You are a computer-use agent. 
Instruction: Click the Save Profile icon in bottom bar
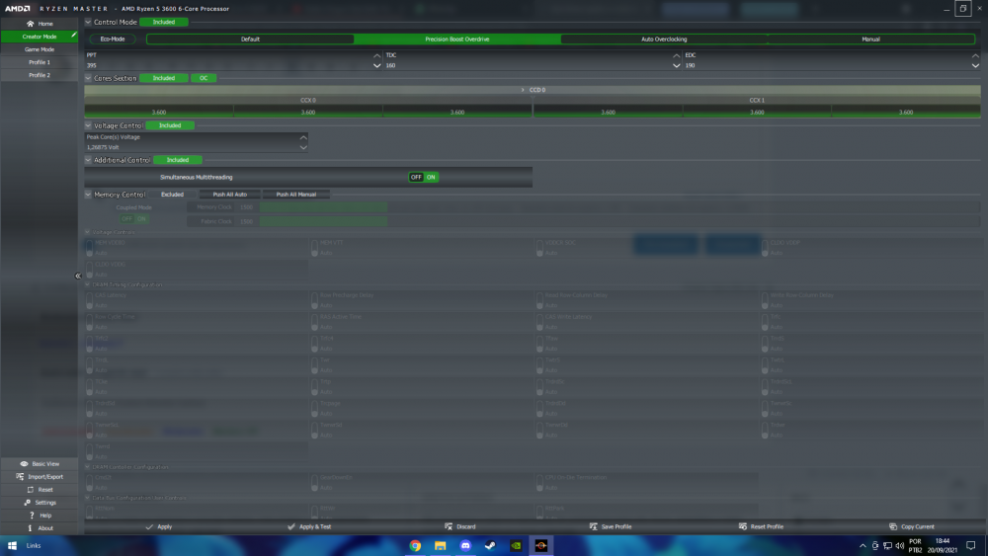[594, 526]
